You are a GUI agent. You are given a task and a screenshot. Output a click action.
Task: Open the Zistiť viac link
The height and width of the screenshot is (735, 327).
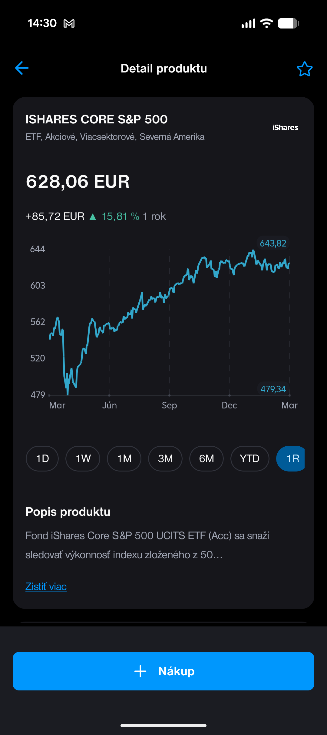46,586
